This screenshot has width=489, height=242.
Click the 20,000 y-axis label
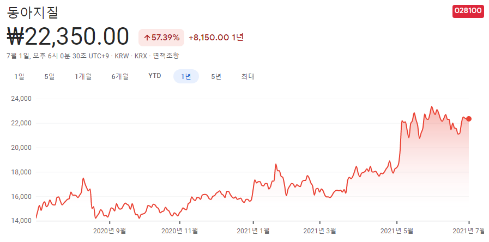tap(21, 148)
